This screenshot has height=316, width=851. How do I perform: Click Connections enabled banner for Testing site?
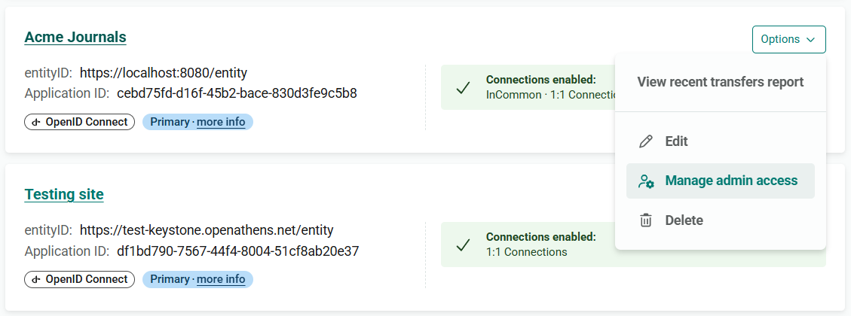633,245
